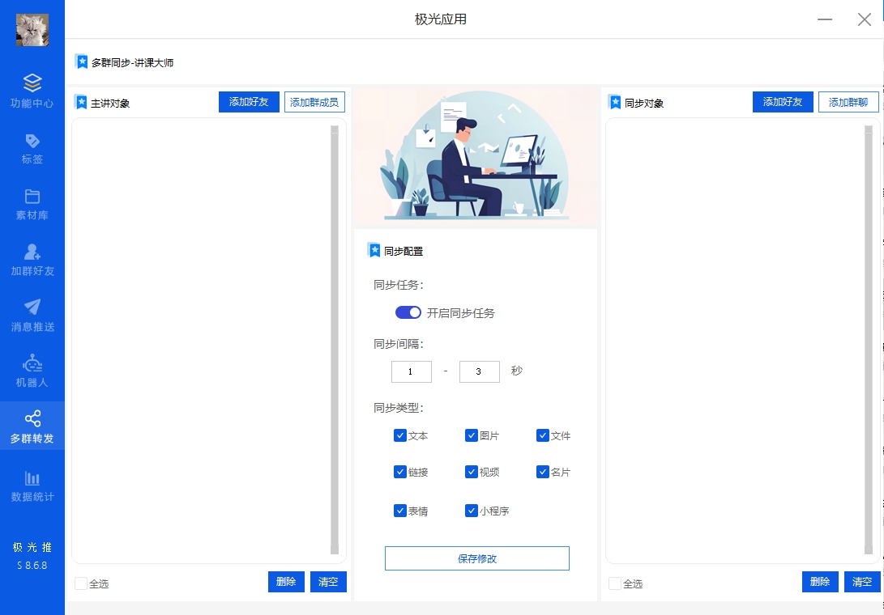The image size is (884, 615).
Task: Open 数据统计 chart icon
Action: pyautogui.click(x=32, y=478)
